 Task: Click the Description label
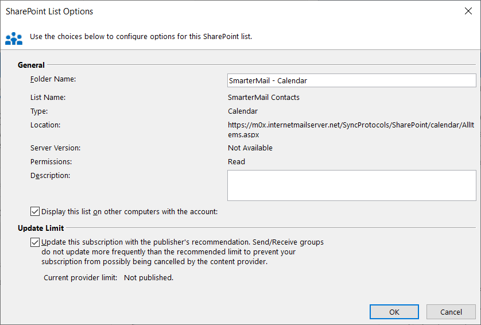(51, 176)
